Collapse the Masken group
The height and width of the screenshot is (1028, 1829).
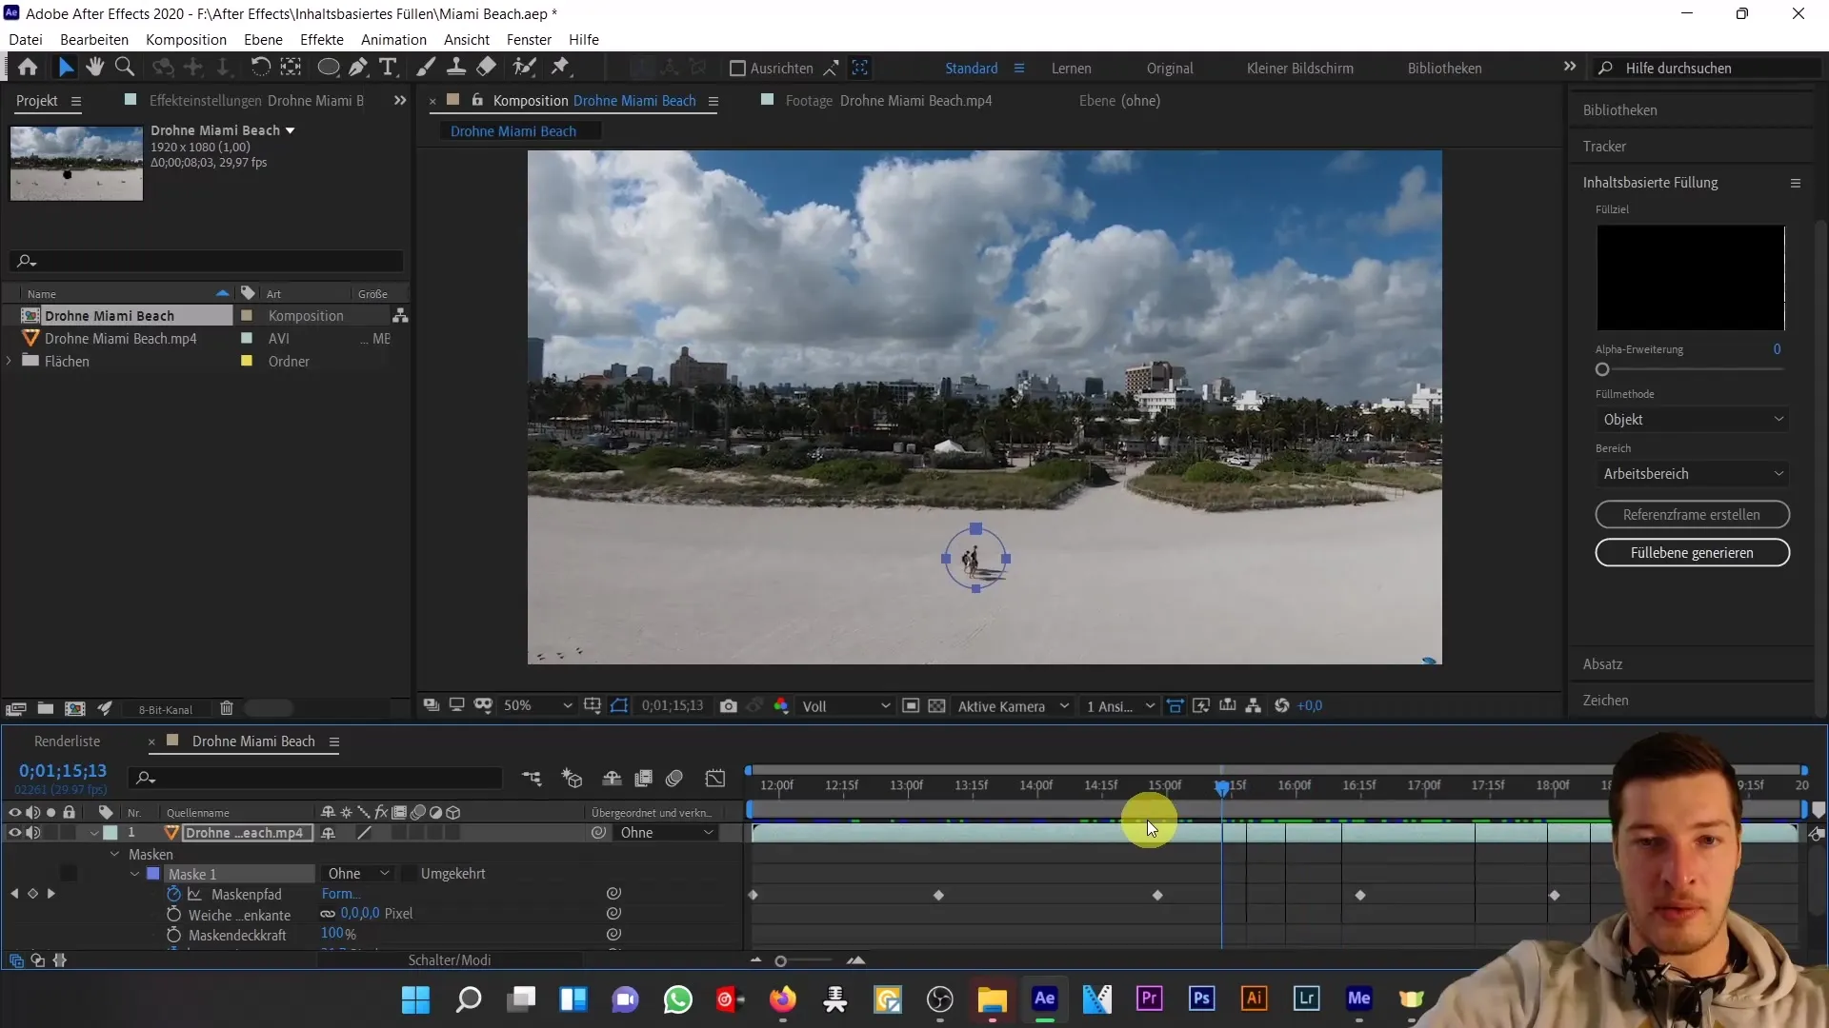[114, 854]
